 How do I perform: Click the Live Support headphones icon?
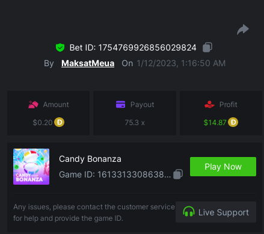pos(189,212)
